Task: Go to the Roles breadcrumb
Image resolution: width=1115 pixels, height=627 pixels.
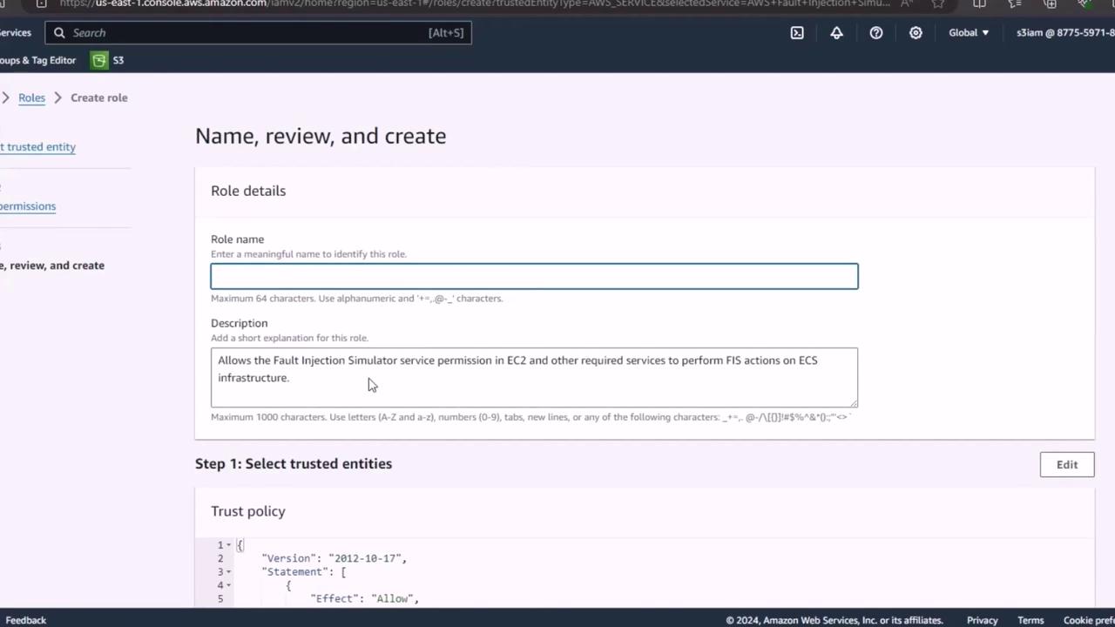Action: click(x=31, y=98)
